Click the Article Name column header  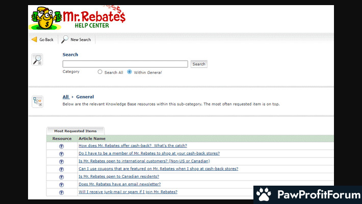92,139
